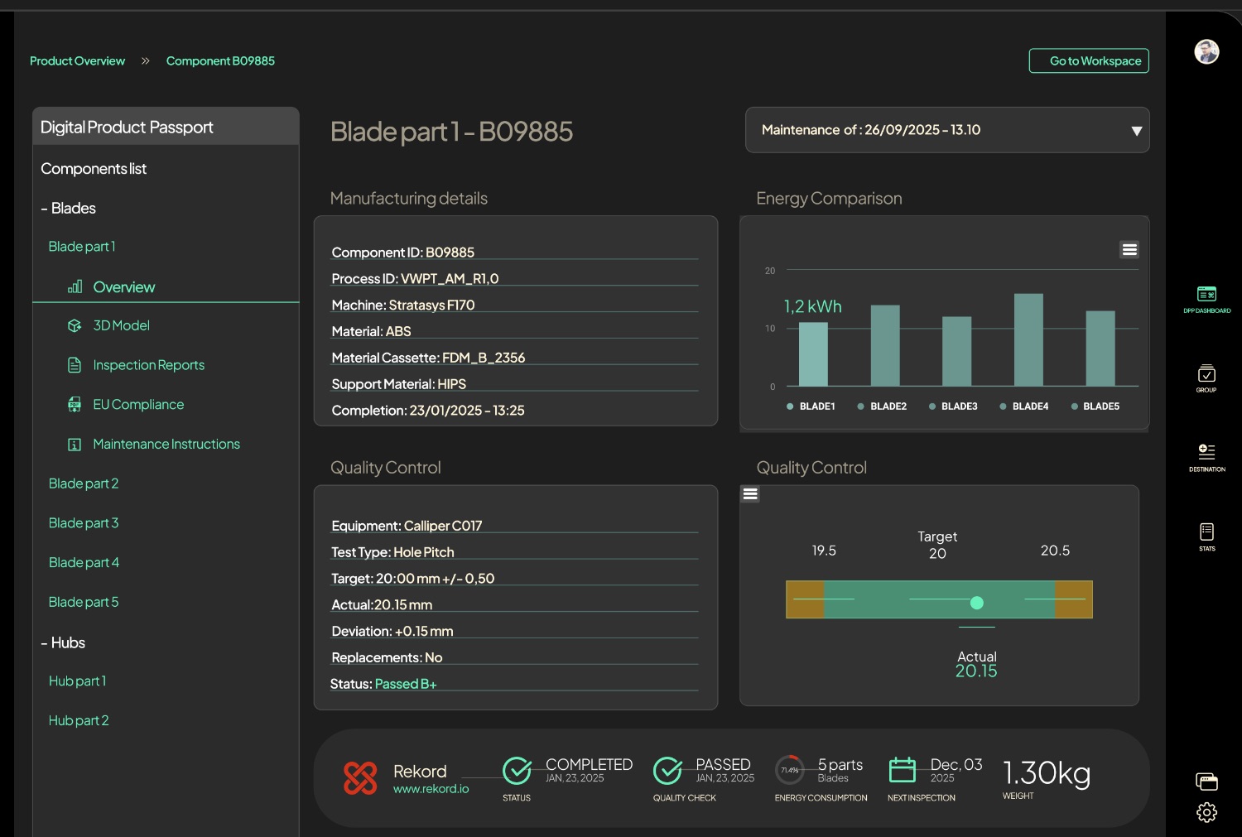1242x837 pixels.
Task: Open the user profile avatar
Action: tap(1206, 51)
